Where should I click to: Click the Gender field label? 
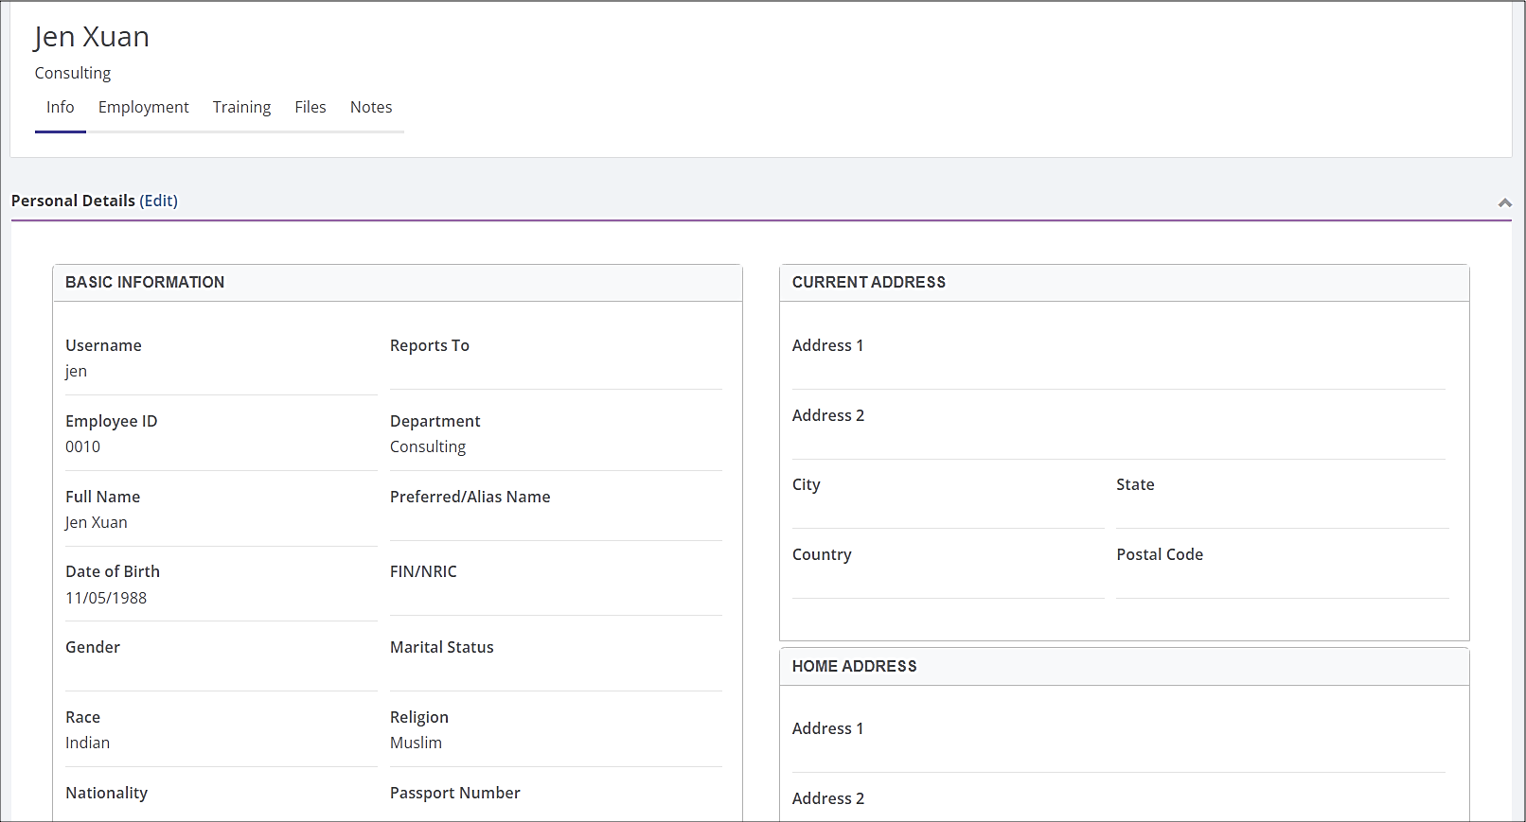click(x=93, y=647)
